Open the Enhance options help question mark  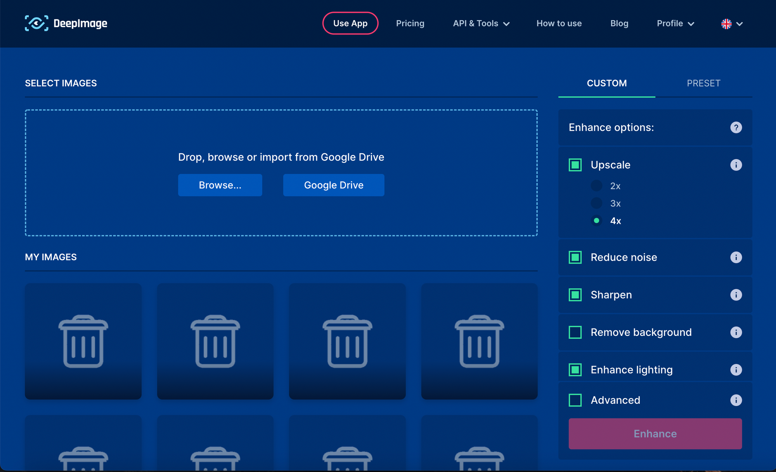[736, 128]
